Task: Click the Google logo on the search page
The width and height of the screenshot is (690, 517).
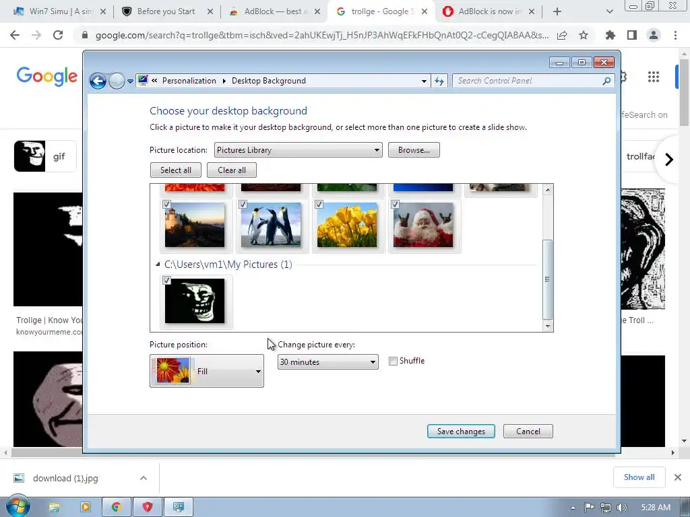Action: tap(47, 76)
